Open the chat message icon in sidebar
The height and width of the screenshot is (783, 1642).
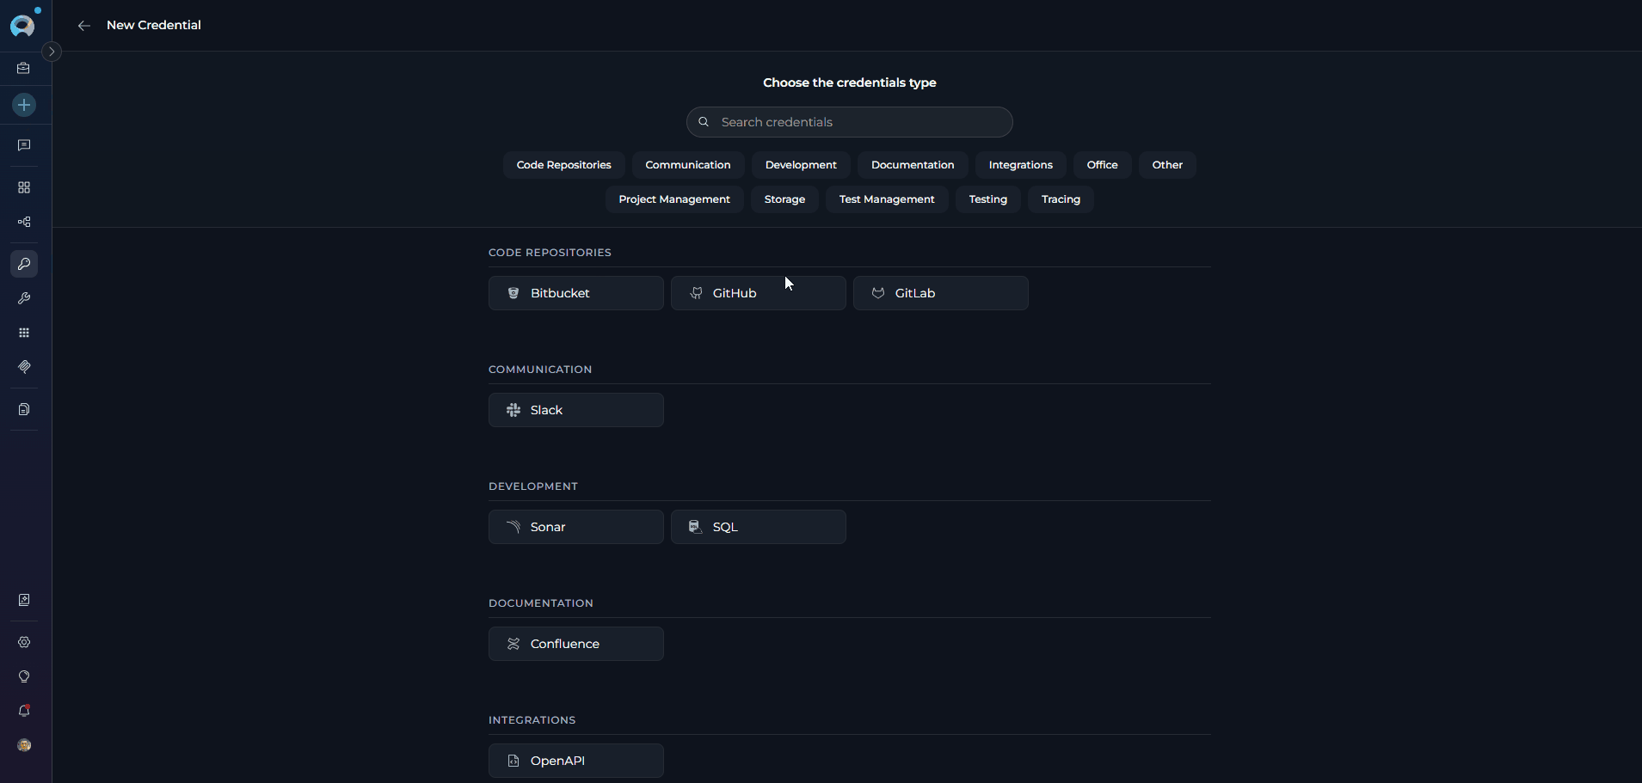pyautogui.click(x=24, y=145)
